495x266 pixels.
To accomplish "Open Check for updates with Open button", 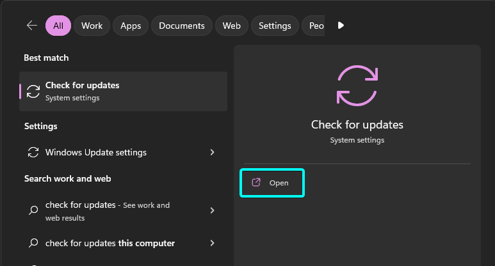I will 272,183.
